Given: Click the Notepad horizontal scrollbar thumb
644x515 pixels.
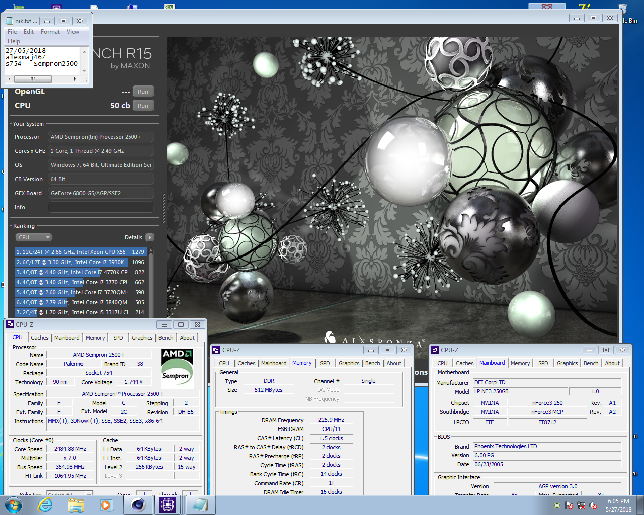Looking at the screenshot, I should point(33,79).
